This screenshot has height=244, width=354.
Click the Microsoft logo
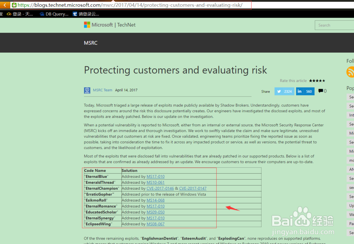pyautogui.click(x=87, y=25)
